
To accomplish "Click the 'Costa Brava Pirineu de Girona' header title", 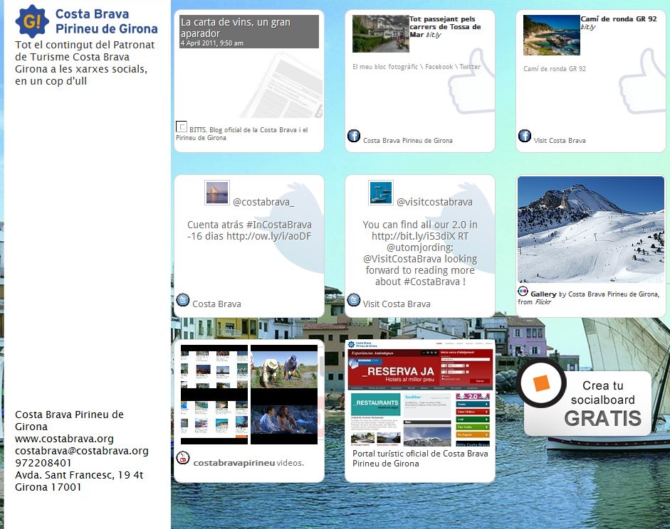I will [106, 21].
